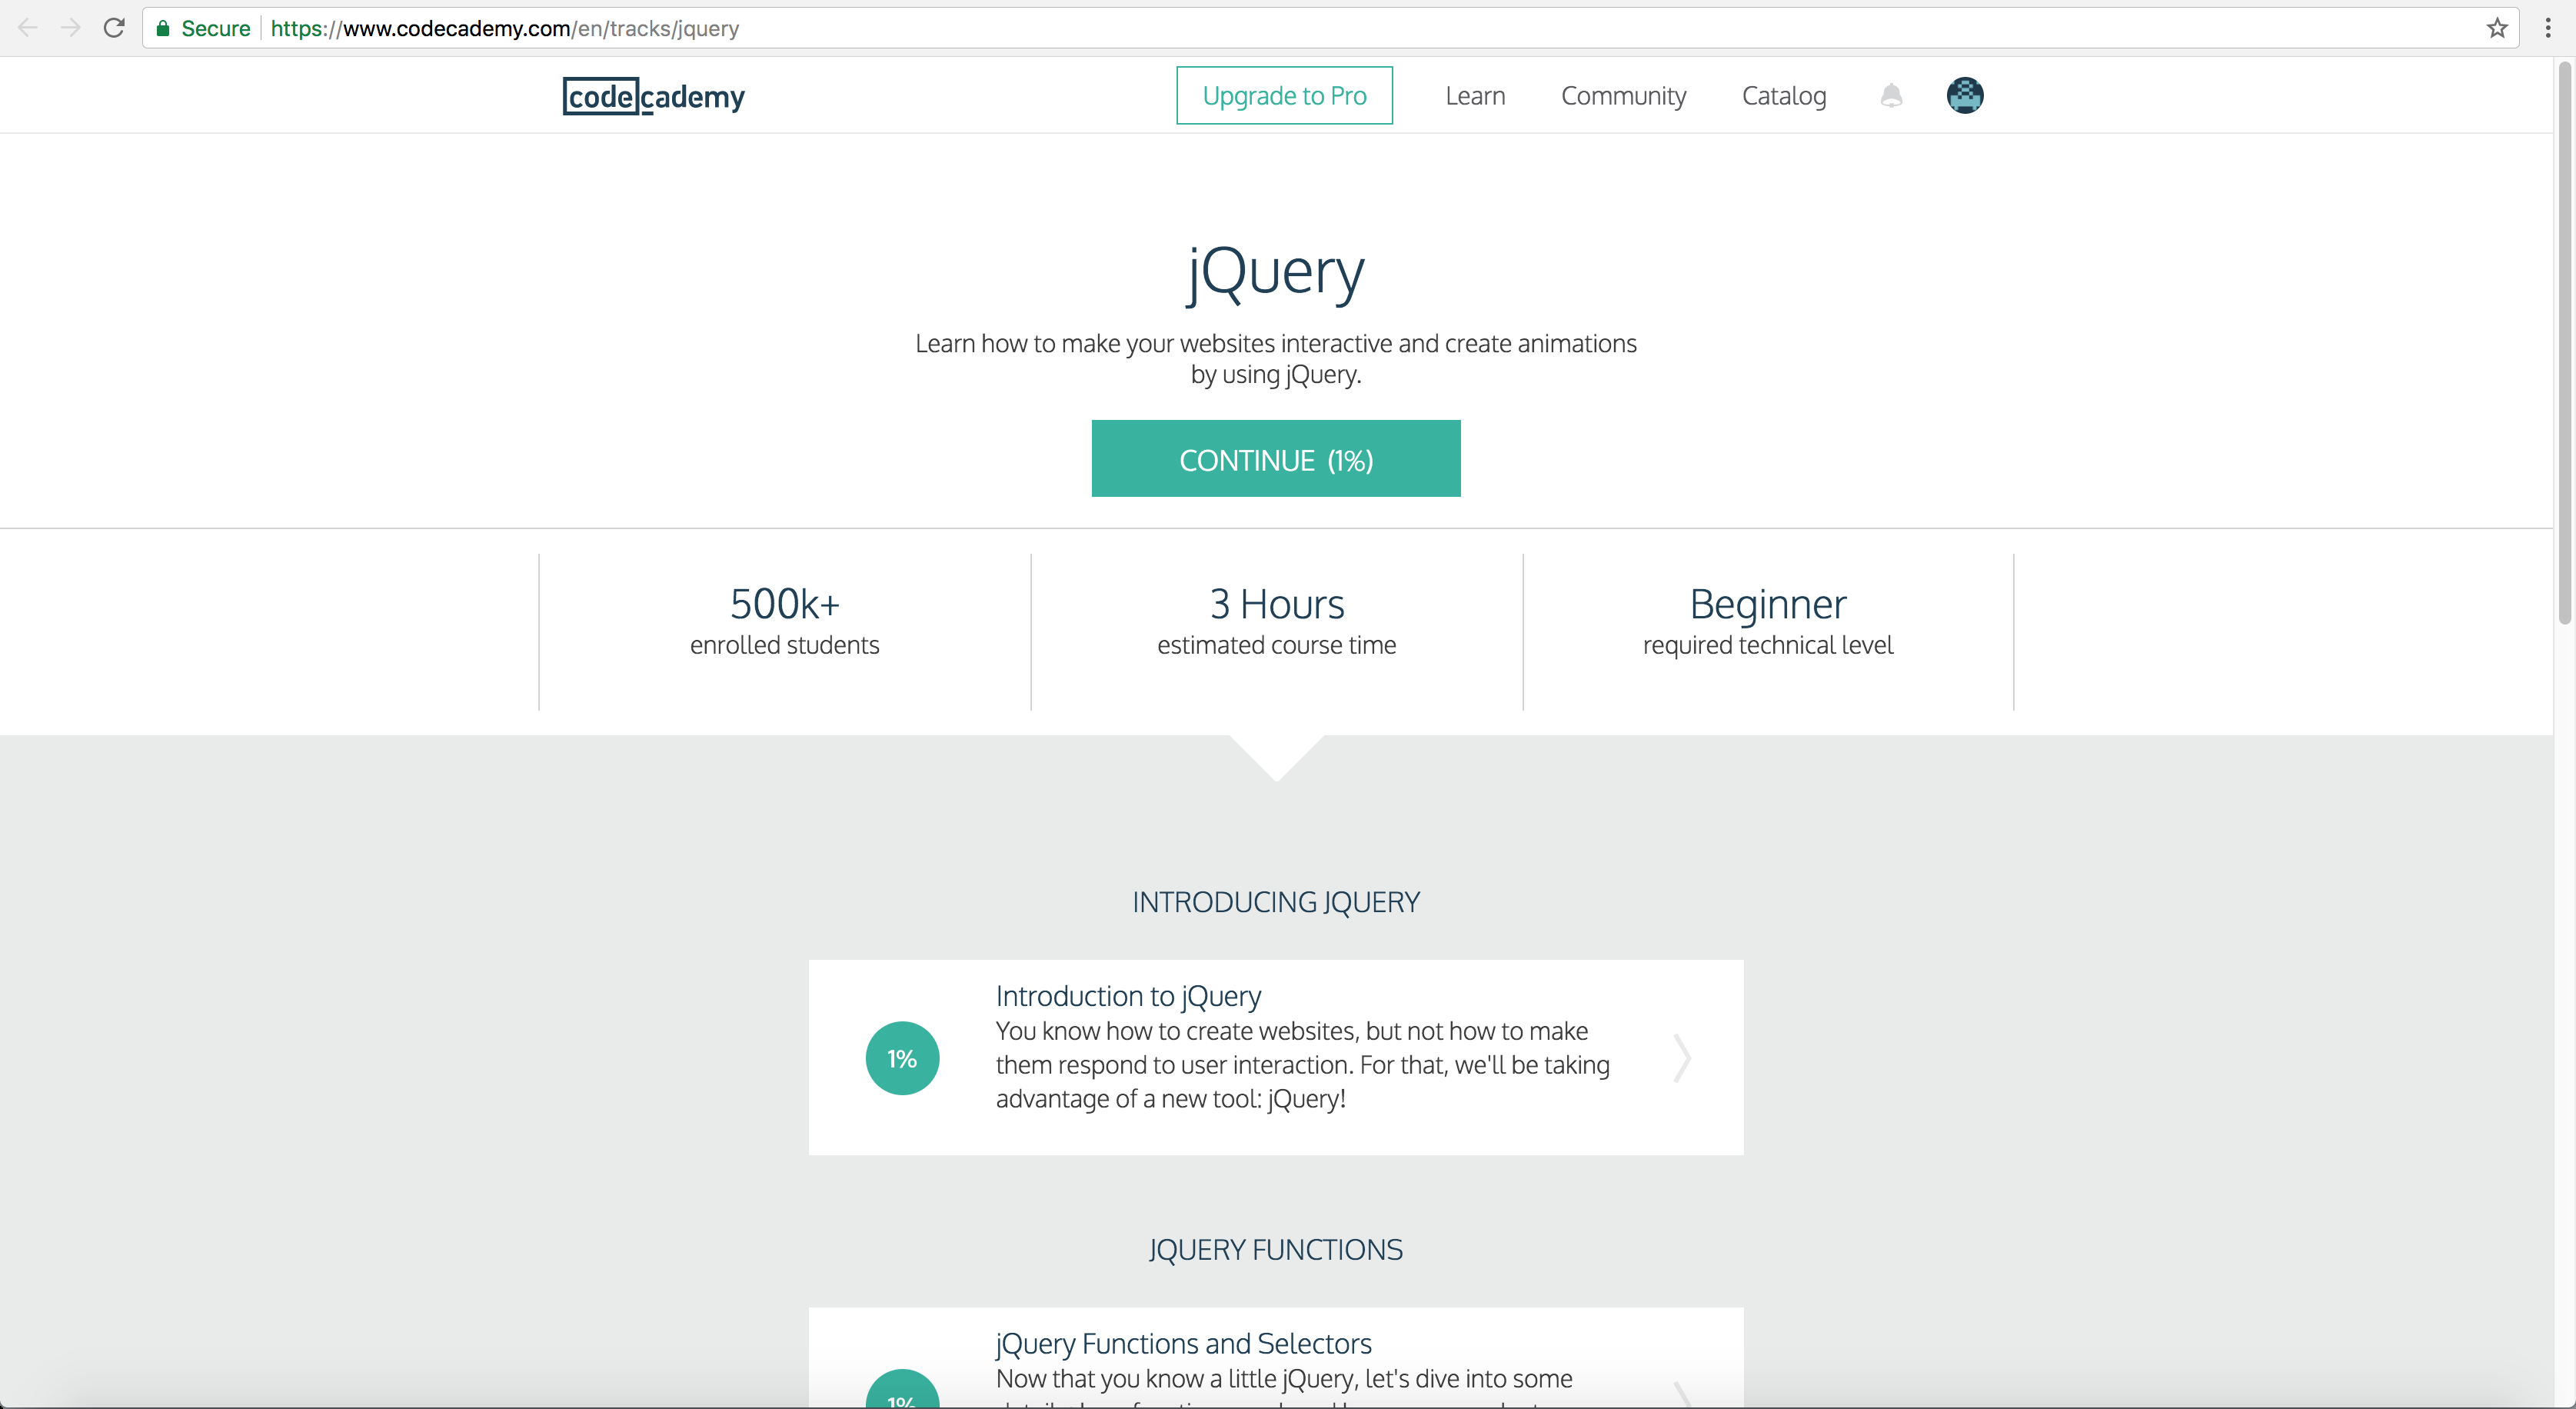Open Chrome three-dot menu

[2547, 28]
